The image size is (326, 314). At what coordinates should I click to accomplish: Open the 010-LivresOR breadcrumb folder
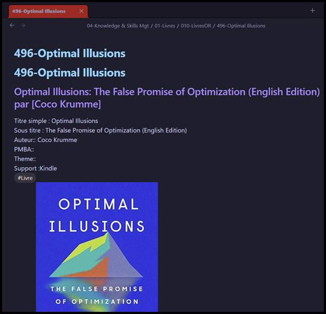click(x=195, y=26)
